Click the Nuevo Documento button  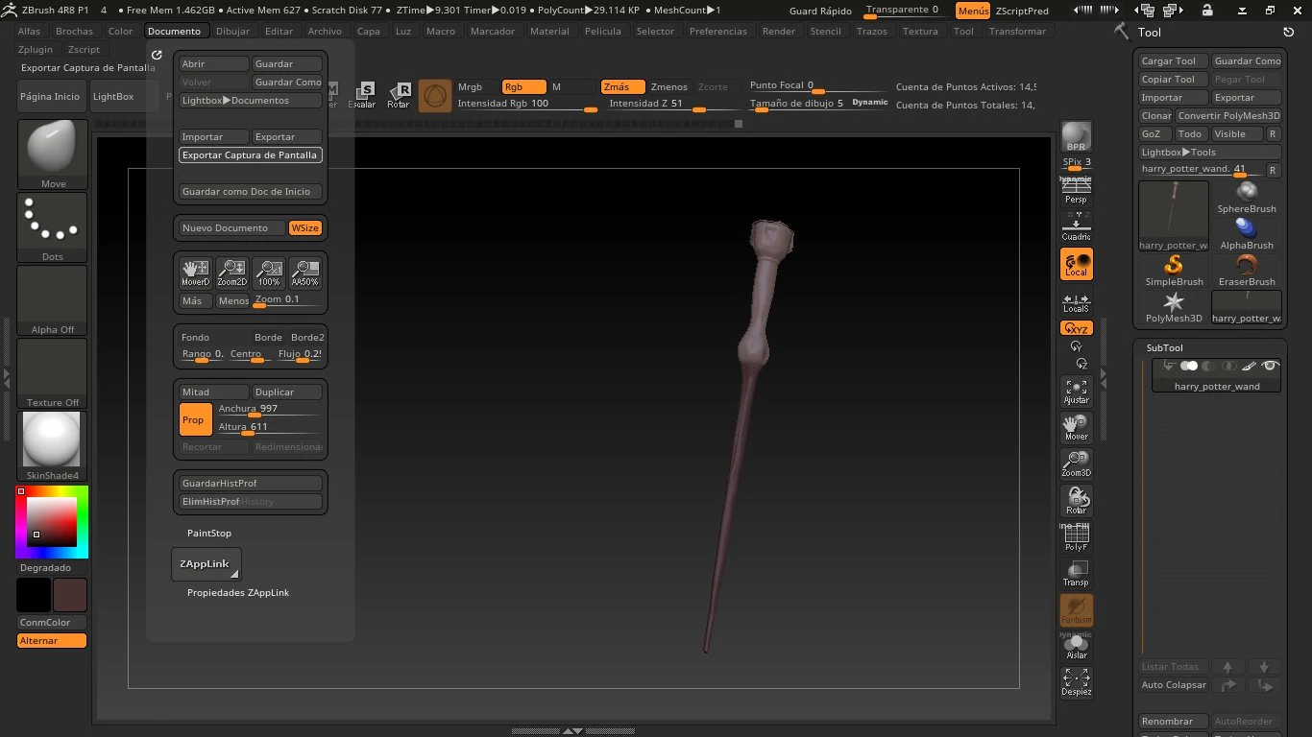pos(232,228)
